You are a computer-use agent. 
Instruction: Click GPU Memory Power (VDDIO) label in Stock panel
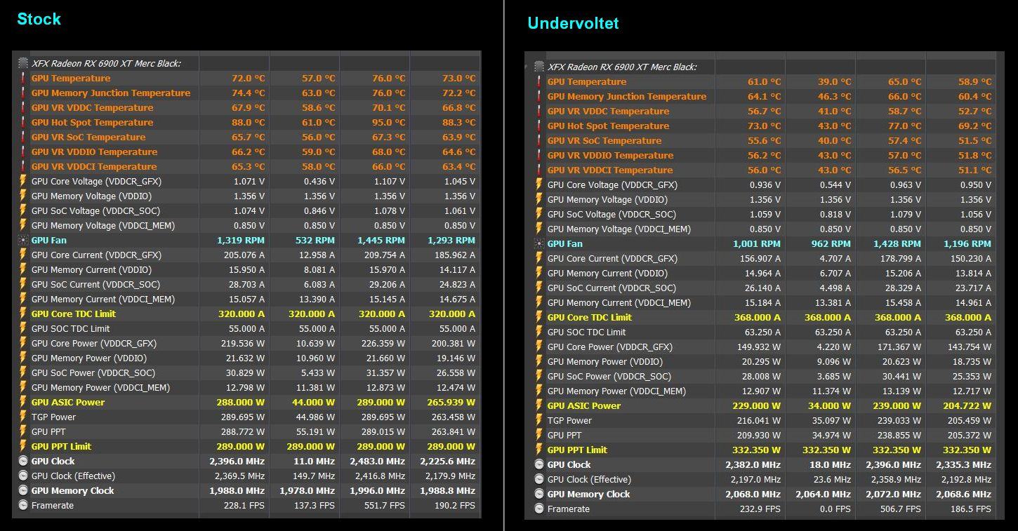click(89, 358)
